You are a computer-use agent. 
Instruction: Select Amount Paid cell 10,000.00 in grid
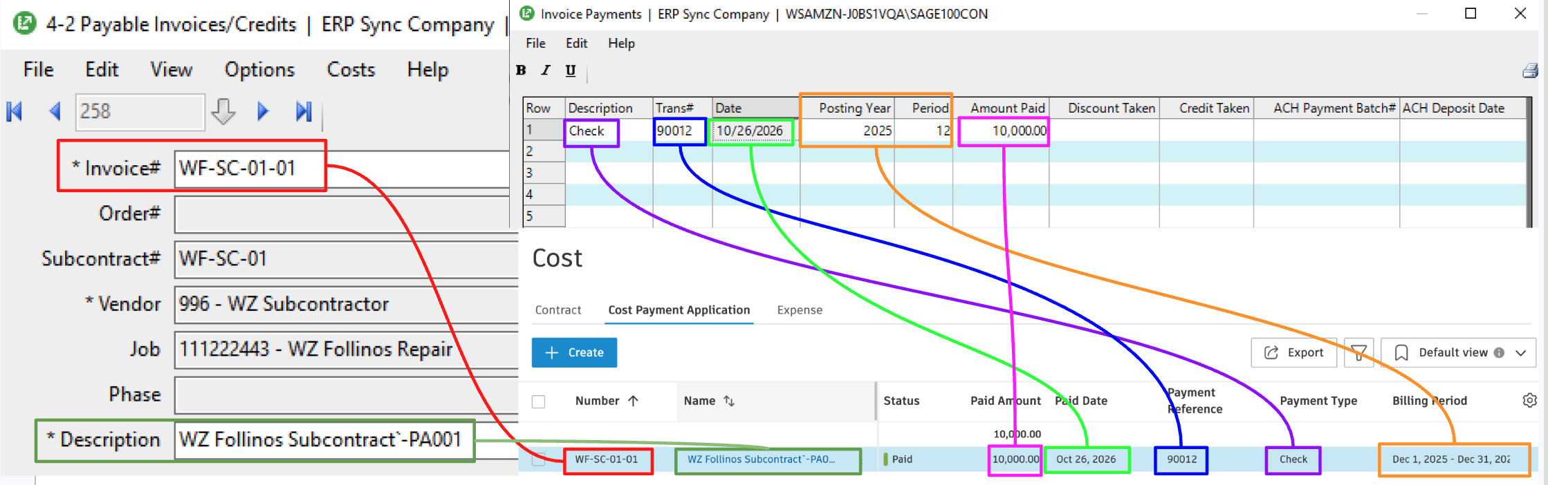[x=1001, y=131]
